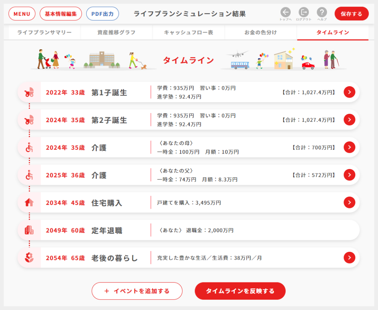
Task: Expand the 住宅購入 row arrow
Action: point(349,202)
